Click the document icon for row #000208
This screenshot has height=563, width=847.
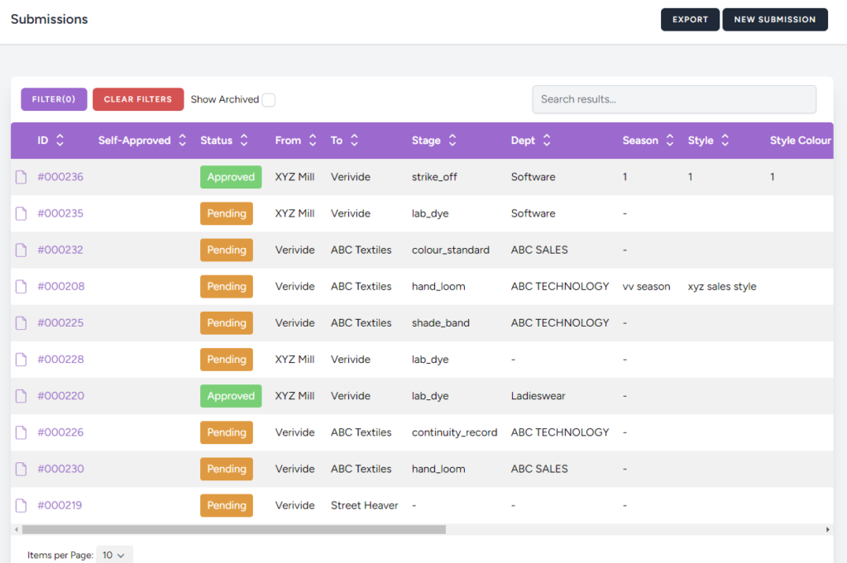(x=22, y=286)
